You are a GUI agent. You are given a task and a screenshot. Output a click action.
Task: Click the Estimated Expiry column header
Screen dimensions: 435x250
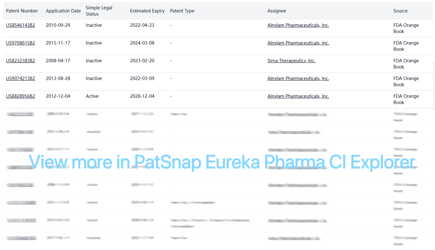(147, 11)
